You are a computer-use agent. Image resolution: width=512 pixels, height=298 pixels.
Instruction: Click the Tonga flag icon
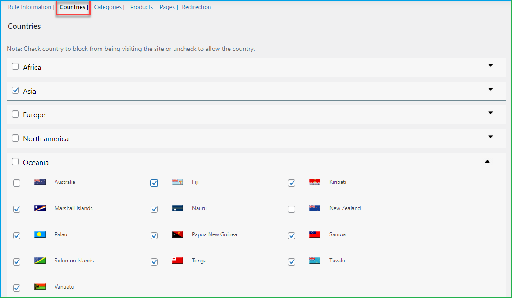(x=177, y=261)
